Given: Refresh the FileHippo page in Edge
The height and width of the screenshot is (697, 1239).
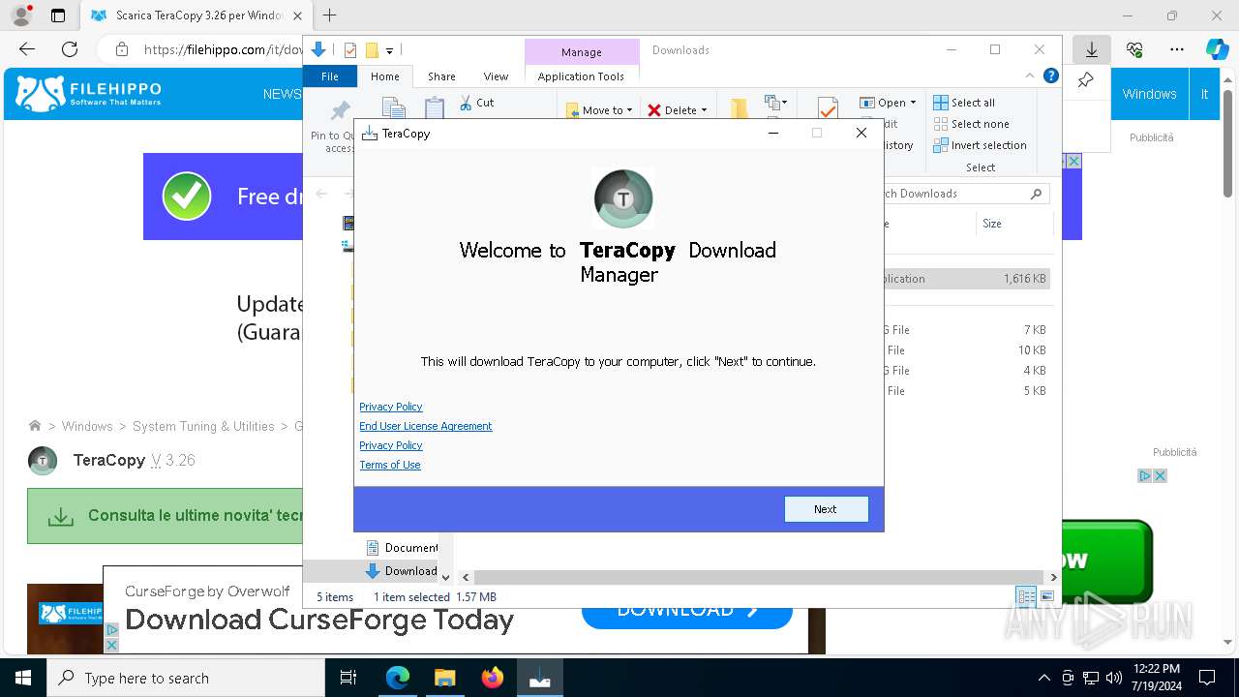Looking at the screenshot, I should [x=70, y=49].
